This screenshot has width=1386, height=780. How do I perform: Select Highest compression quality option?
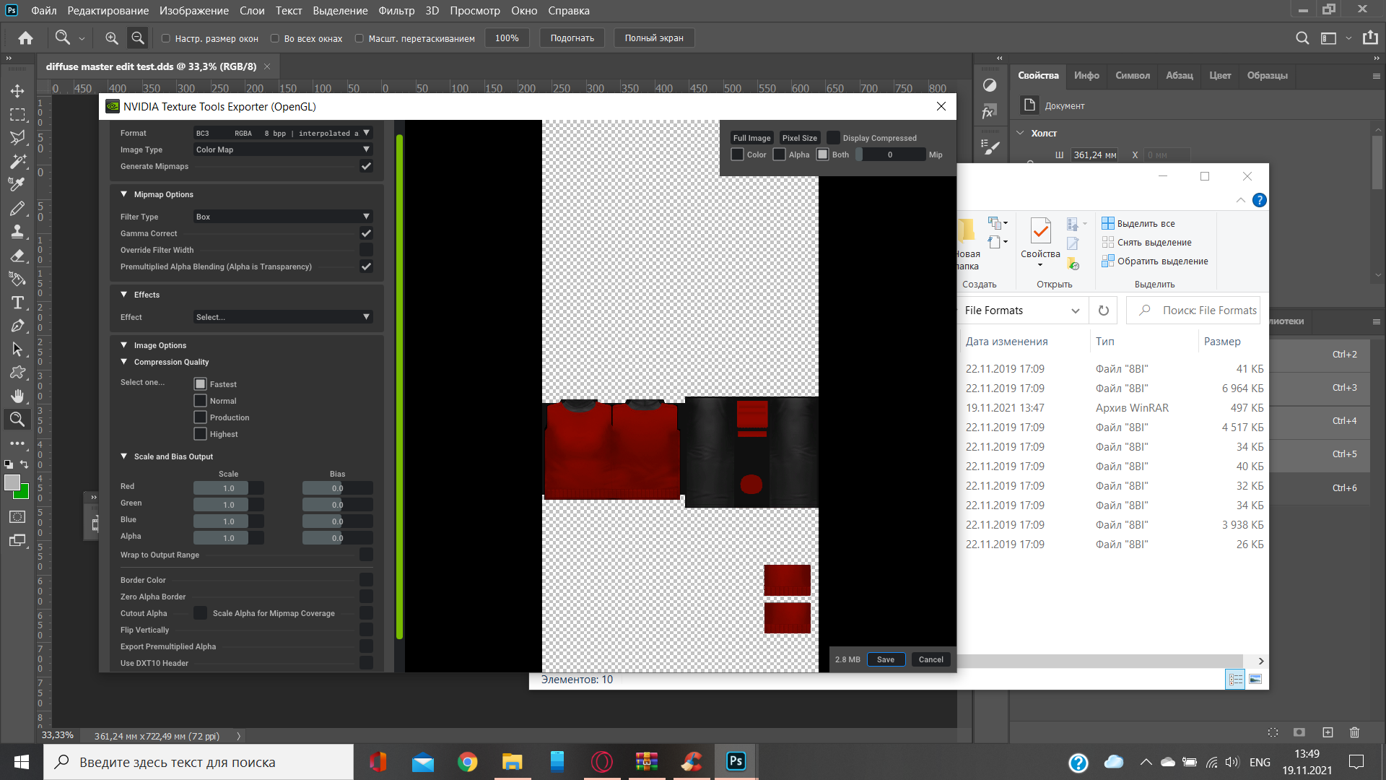coord(201,434)
